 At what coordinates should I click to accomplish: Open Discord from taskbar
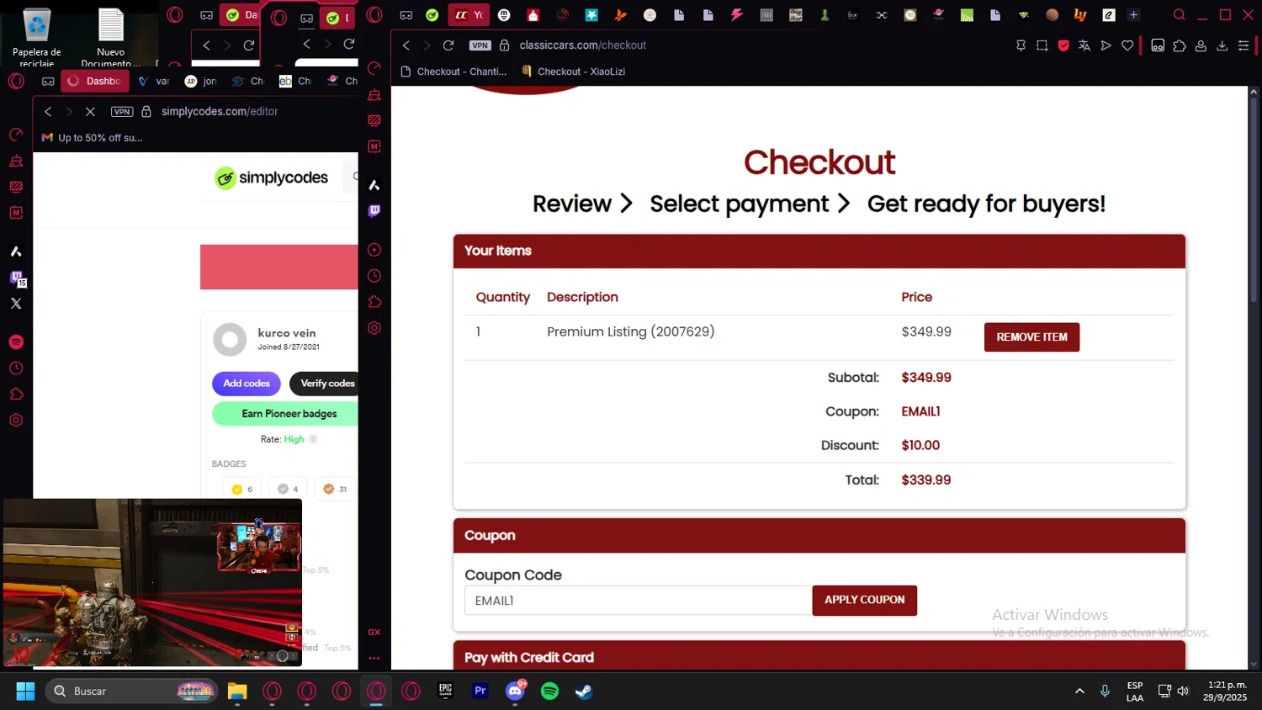click(515, 691)
